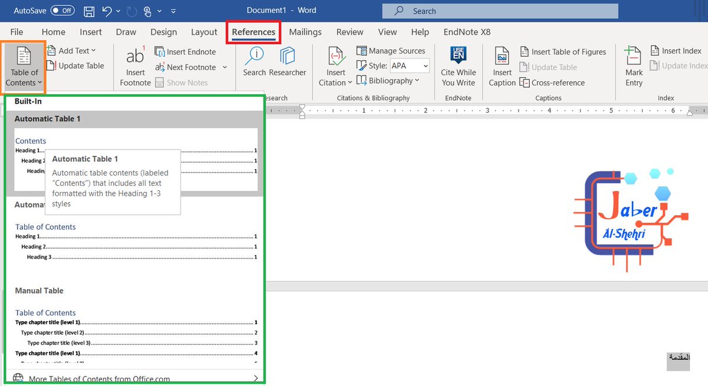Click the first line indent marker on ruler
Screen dimensions: 708x386
coord(302,107)
